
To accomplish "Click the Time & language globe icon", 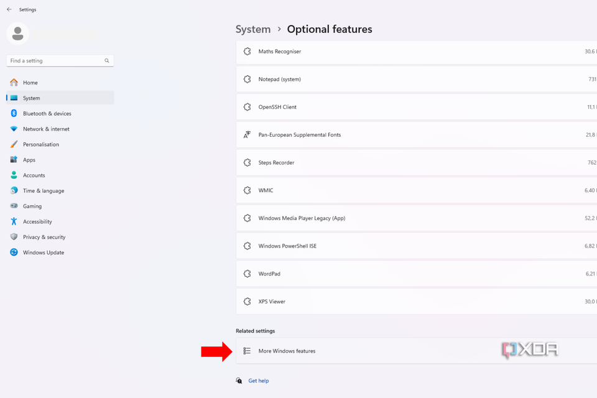I will coord(14,190).
